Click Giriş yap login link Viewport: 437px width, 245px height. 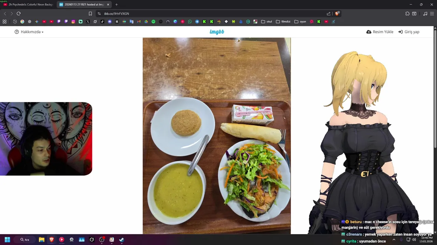point(409,32)
